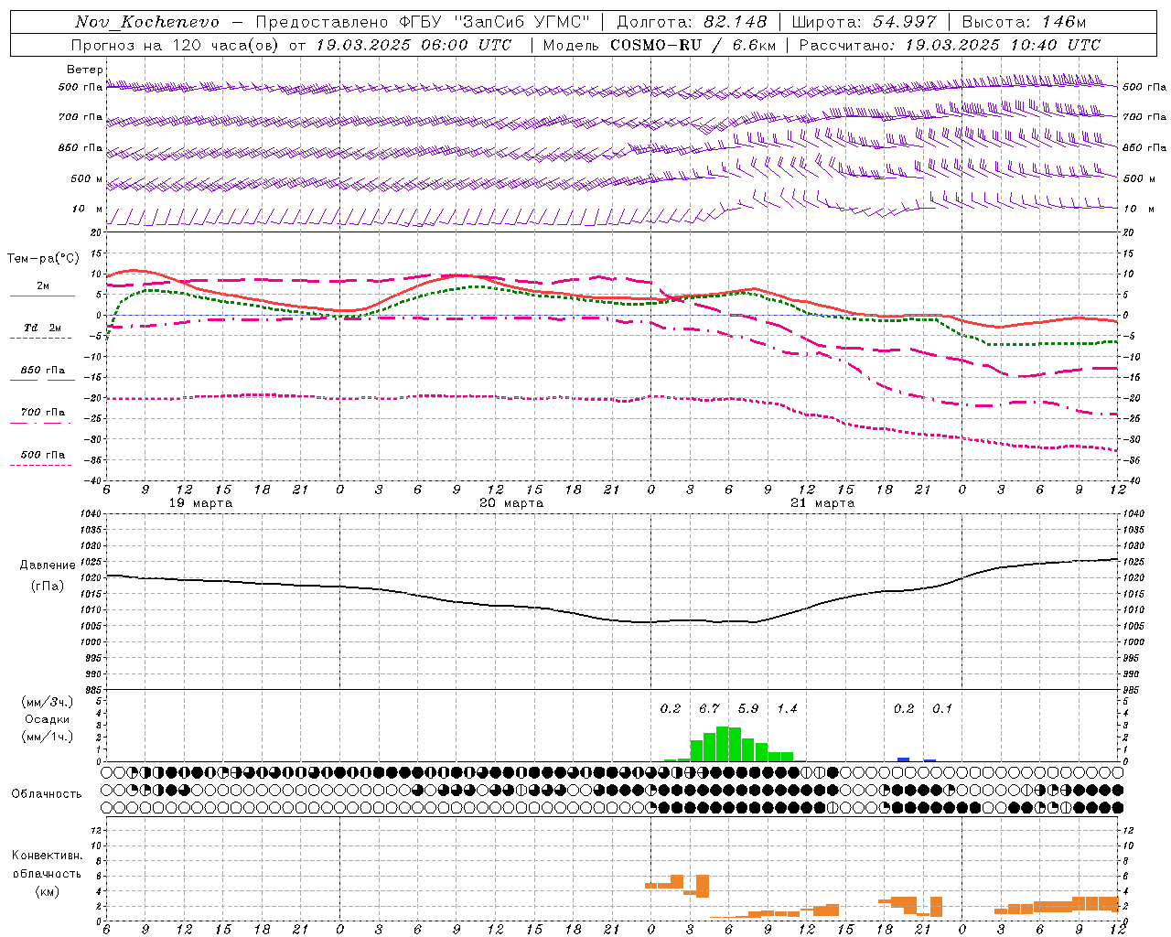
Task: Click the '(гПа)' unit under Давление
Action: click(48, 587)
